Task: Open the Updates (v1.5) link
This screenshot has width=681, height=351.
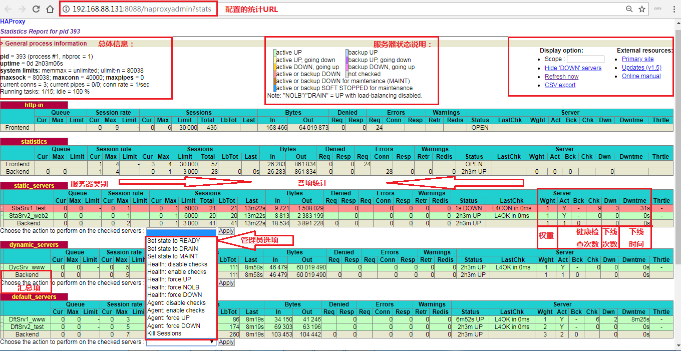Action: coord(641,68)
